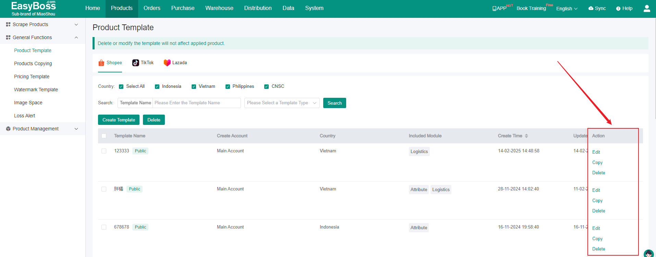
Task: Edit the 678678 template
Action: tap(596, 228)
